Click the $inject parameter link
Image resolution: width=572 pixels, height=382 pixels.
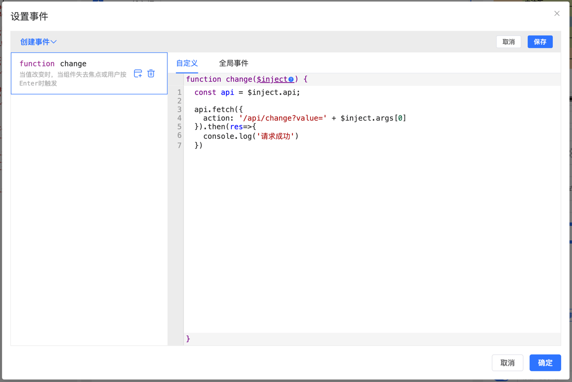pos(272,79)
